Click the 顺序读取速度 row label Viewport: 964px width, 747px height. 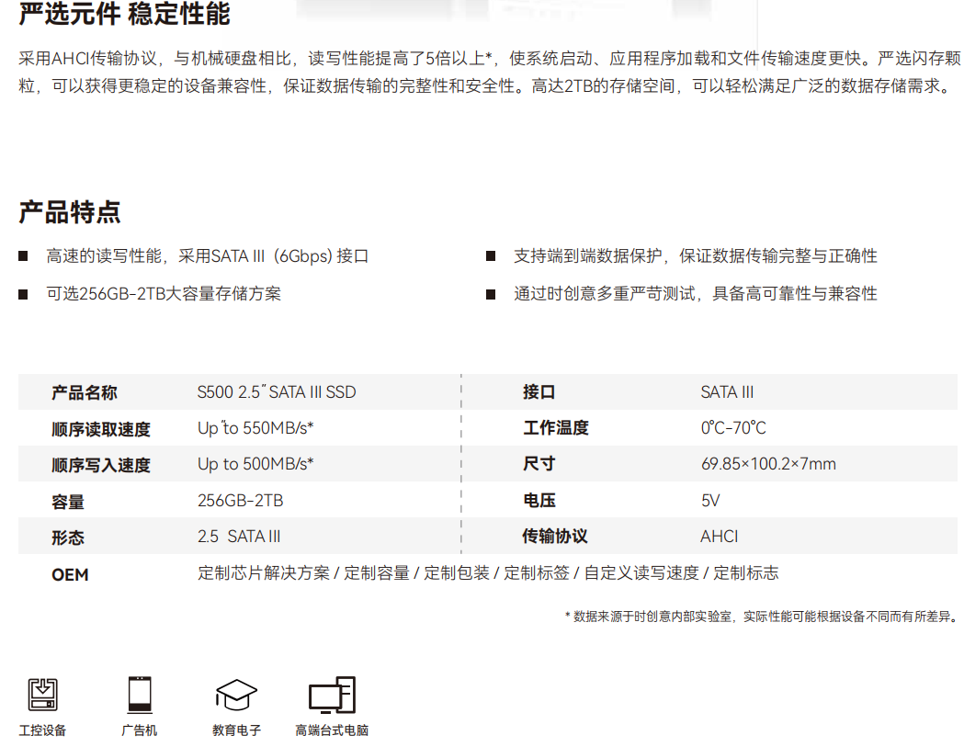[x=101, y=429]
